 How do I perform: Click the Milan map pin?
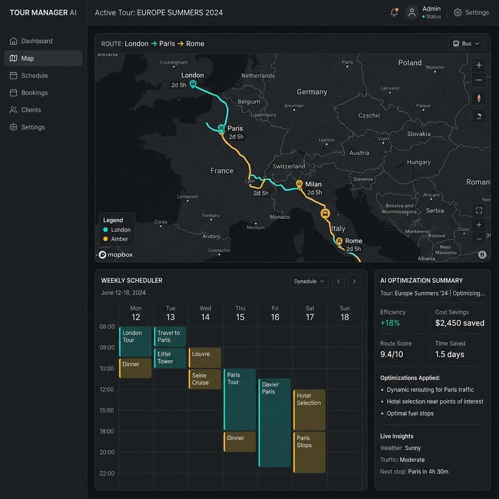coord(299,184)
